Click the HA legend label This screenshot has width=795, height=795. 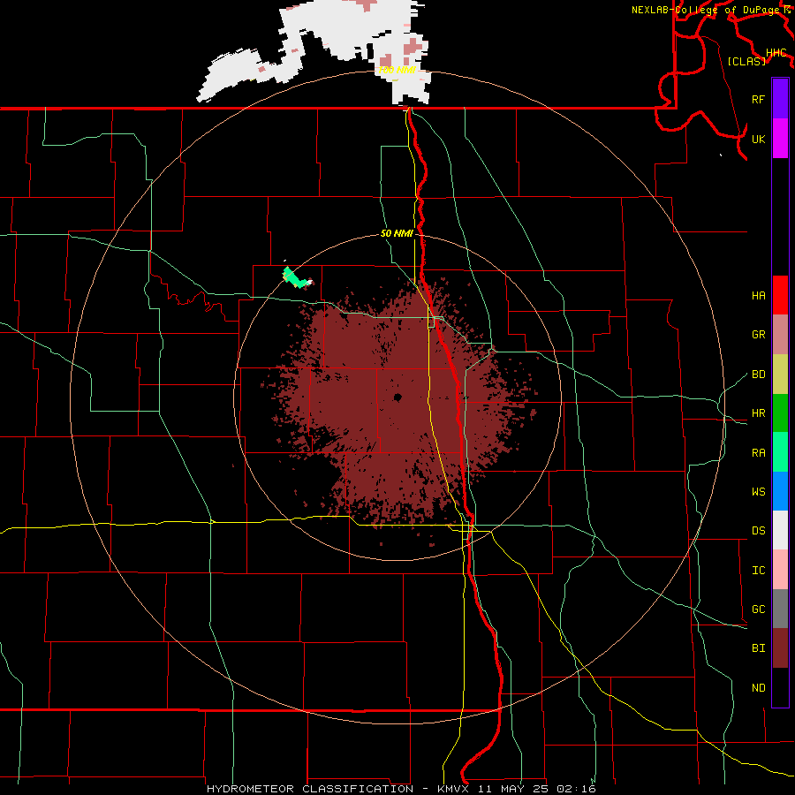click(x=758, y=296)
